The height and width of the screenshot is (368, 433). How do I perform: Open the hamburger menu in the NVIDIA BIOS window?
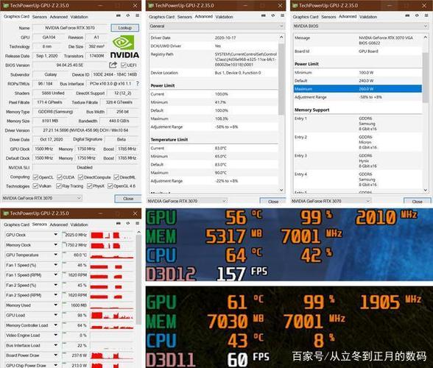point(426,15)
